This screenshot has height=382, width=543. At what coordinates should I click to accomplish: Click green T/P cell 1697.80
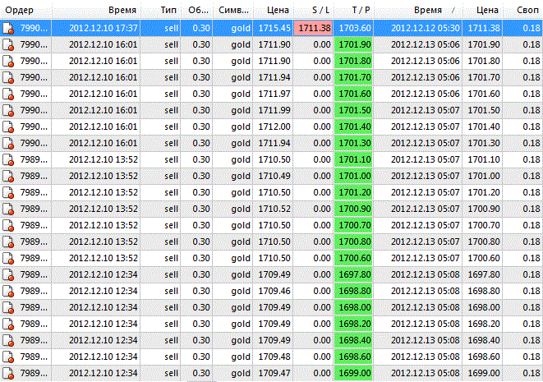coord(353,274)
